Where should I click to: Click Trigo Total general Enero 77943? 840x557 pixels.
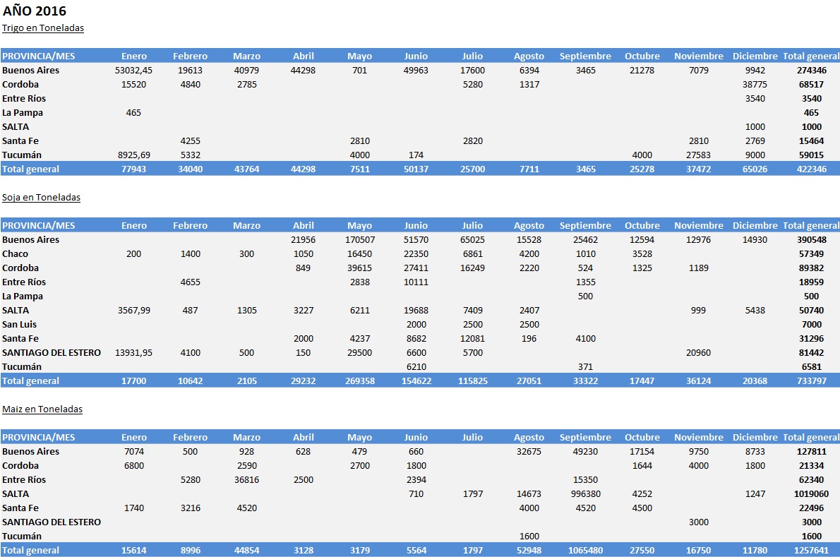(x=134, y=169)
